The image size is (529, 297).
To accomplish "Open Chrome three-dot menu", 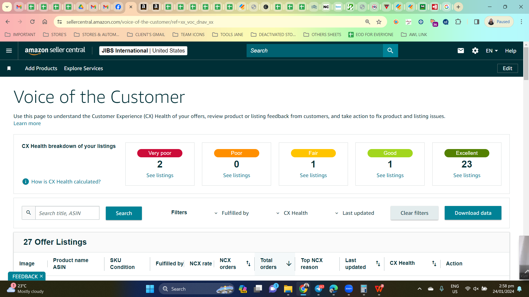I will (521, 22).
